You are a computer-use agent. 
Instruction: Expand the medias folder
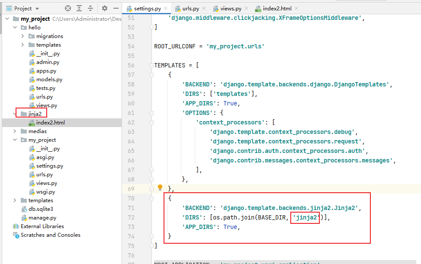click(15, 131)
